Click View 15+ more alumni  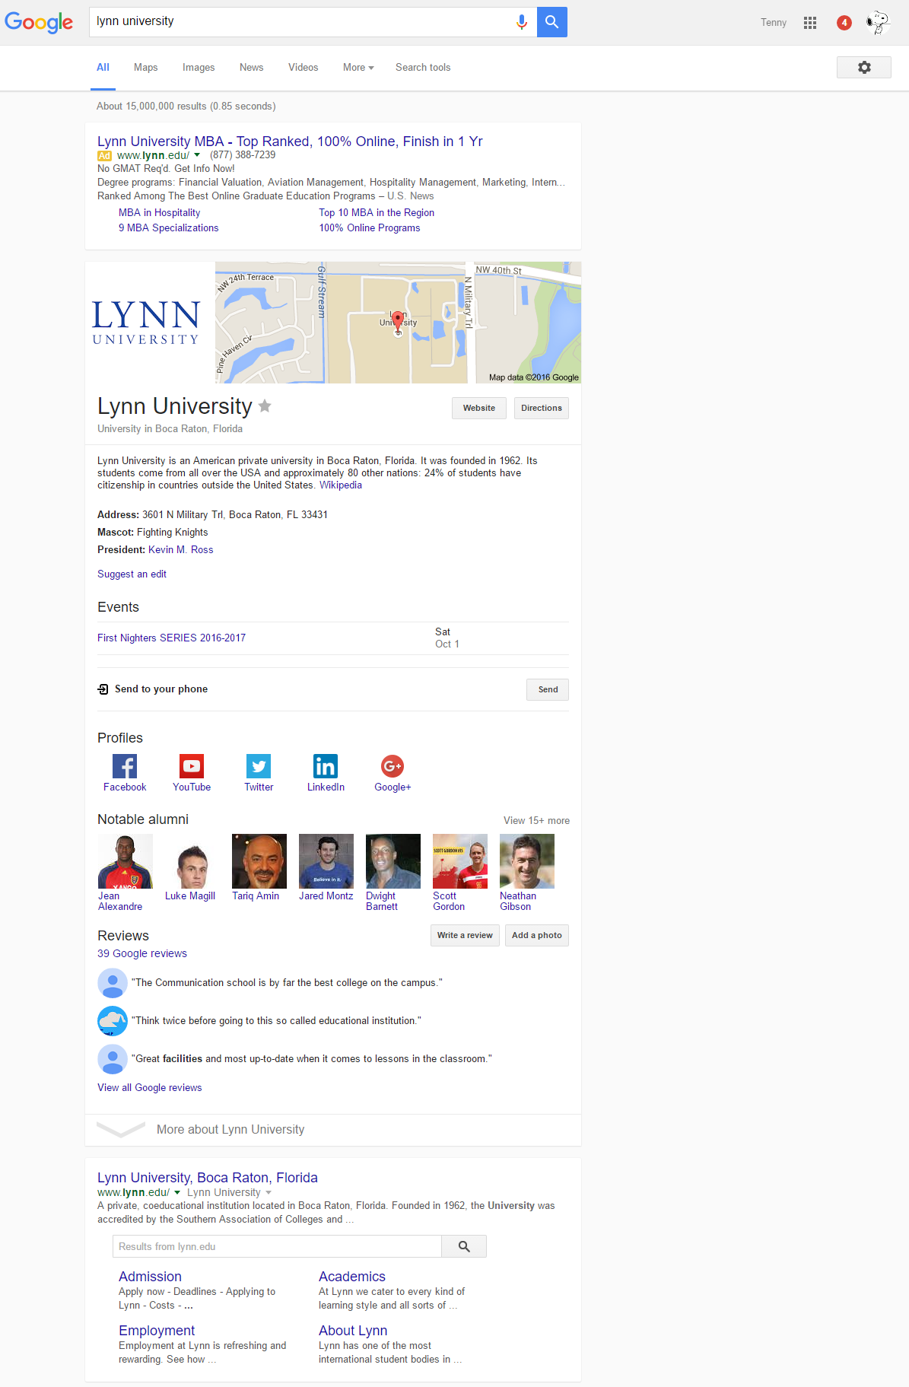[536, 821]
